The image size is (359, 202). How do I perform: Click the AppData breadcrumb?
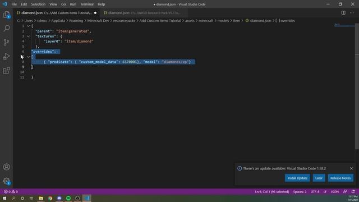point(58,21)
